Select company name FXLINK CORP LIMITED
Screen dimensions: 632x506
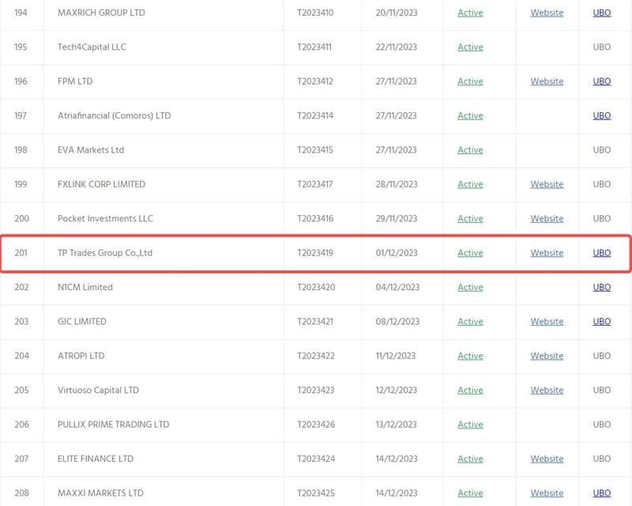point(102,184)
